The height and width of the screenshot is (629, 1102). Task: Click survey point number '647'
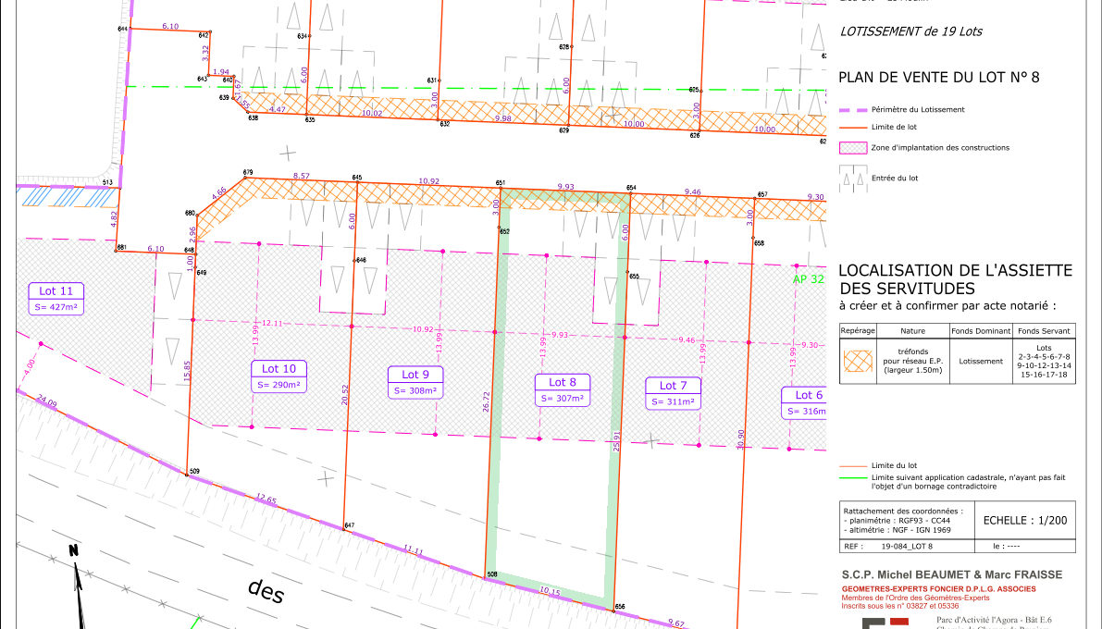[350, 525]
